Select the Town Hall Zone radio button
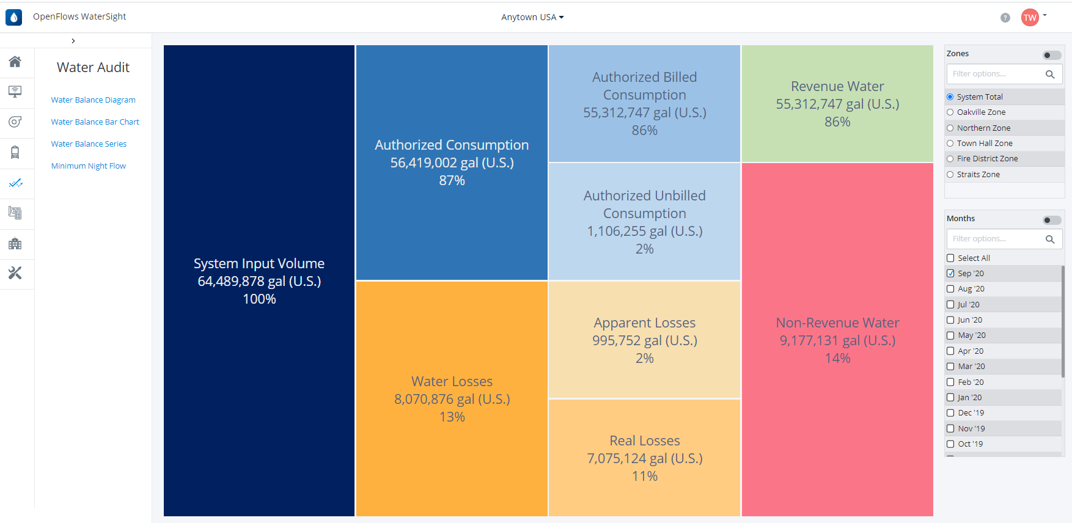The width and height of the screenshot is (1072, 523). tap(950, 144)
